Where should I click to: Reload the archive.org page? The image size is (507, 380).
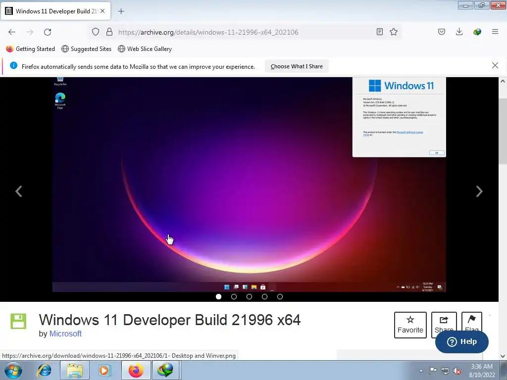pos(48,32)
